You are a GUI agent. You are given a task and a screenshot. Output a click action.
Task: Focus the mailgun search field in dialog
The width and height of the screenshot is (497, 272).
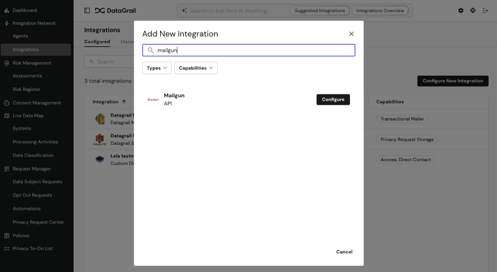point(248,50)
